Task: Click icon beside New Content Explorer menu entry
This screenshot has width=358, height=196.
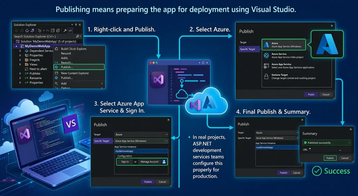Action: point(56,73)
